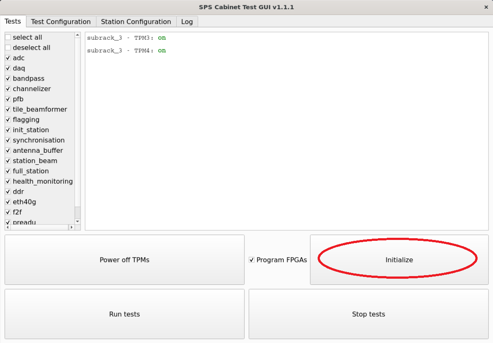Uncheck the eth40g test
Viewport: 493px width, 343px height.
pyautogui.click(x=8, y=202)
